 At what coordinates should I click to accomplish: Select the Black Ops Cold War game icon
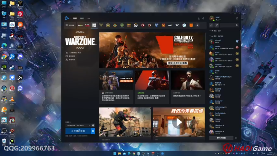[x=87, y=25]
